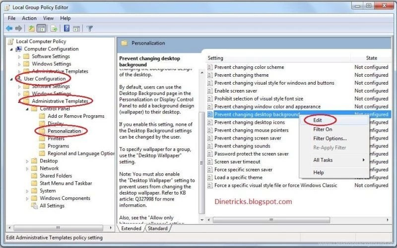Click the Up one level folder icon
The width and height of the screenshot is (397, 248).
(31, 28)
